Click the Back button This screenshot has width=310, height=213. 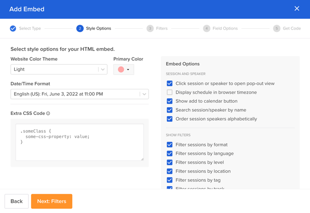pyautogui.click(x=17, y=201)
